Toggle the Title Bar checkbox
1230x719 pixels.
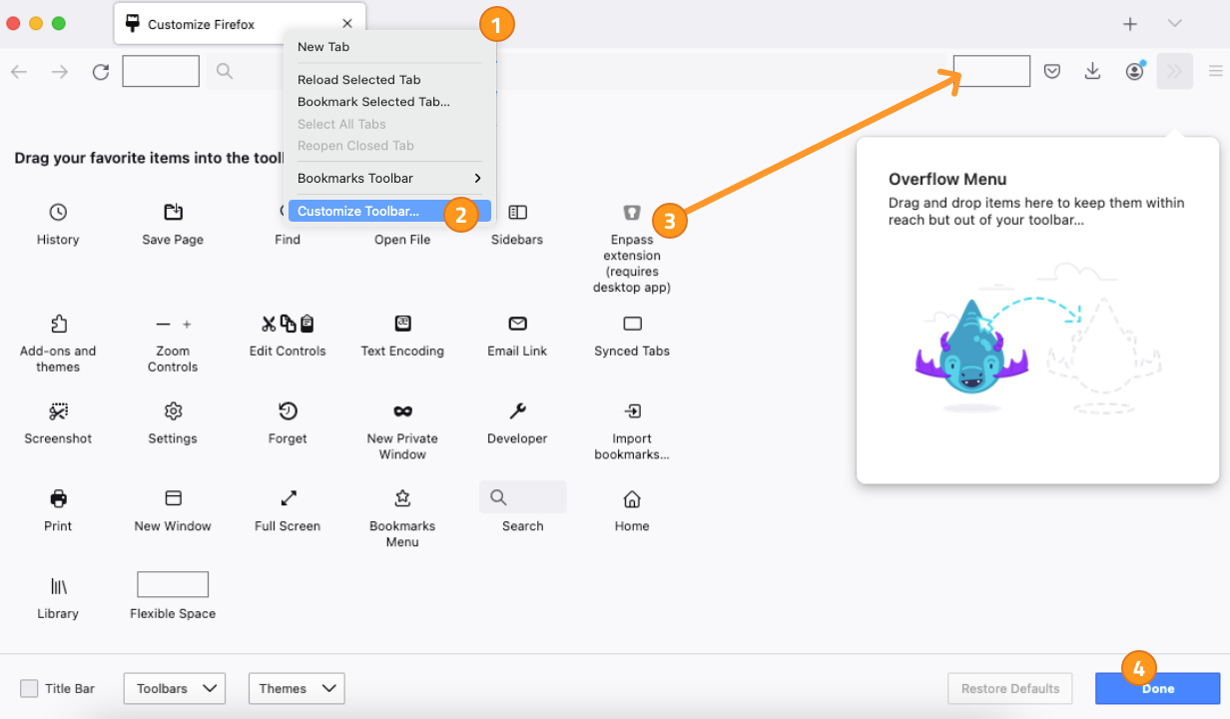[x=30, y=688]
